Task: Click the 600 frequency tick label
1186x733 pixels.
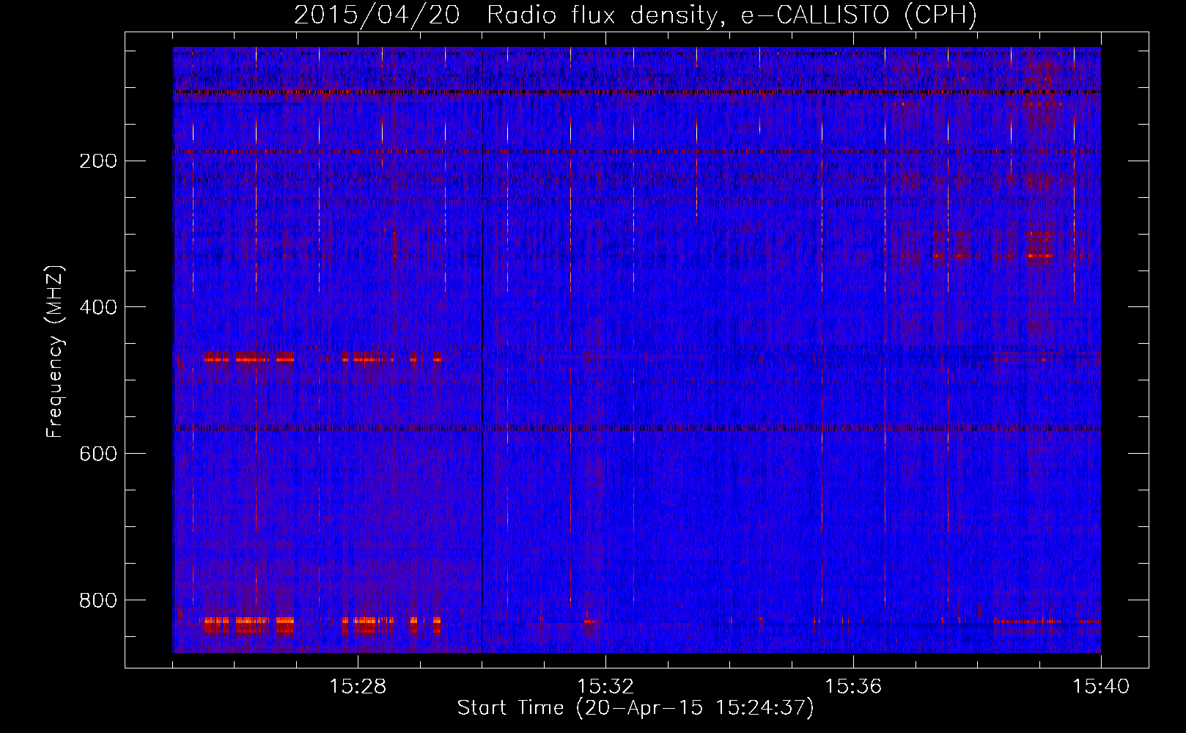Action: tap(97, 454)
